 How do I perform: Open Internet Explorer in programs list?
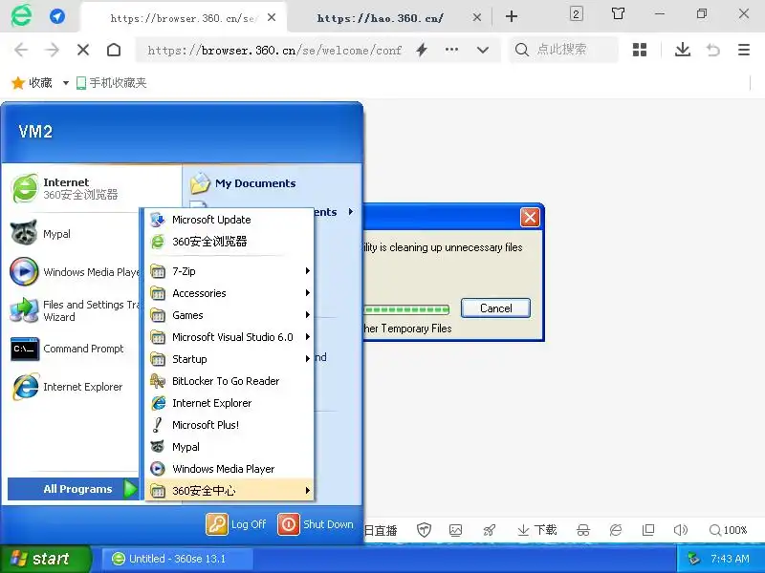pyautogui.click(x=229, y=402)
